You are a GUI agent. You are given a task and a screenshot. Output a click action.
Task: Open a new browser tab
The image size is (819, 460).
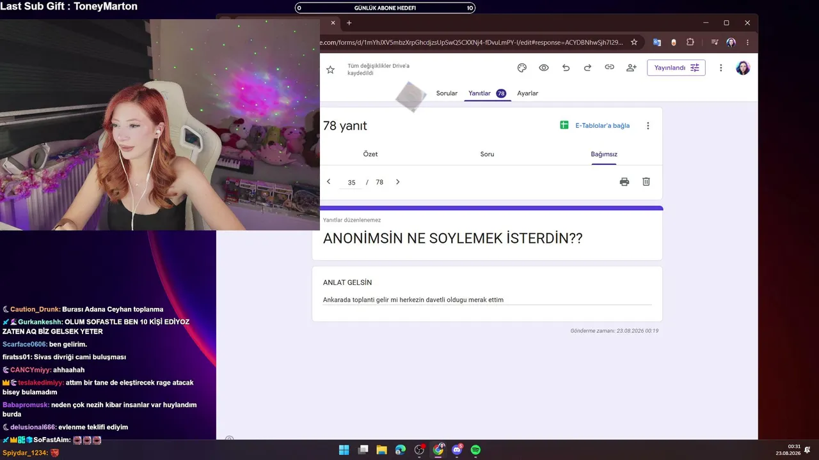pos(349,23)
